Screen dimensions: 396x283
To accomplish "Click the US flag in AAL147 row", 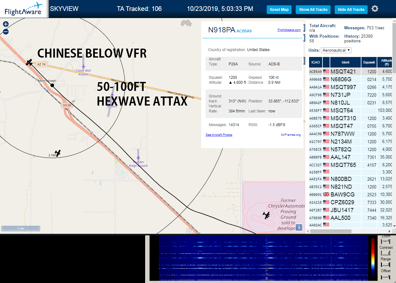I will (x=326, y=157).
